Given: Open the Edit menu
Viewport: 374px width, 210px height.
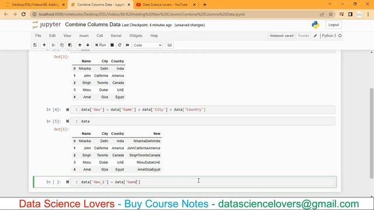Looking at the screenshot, I should coord(52,36).
